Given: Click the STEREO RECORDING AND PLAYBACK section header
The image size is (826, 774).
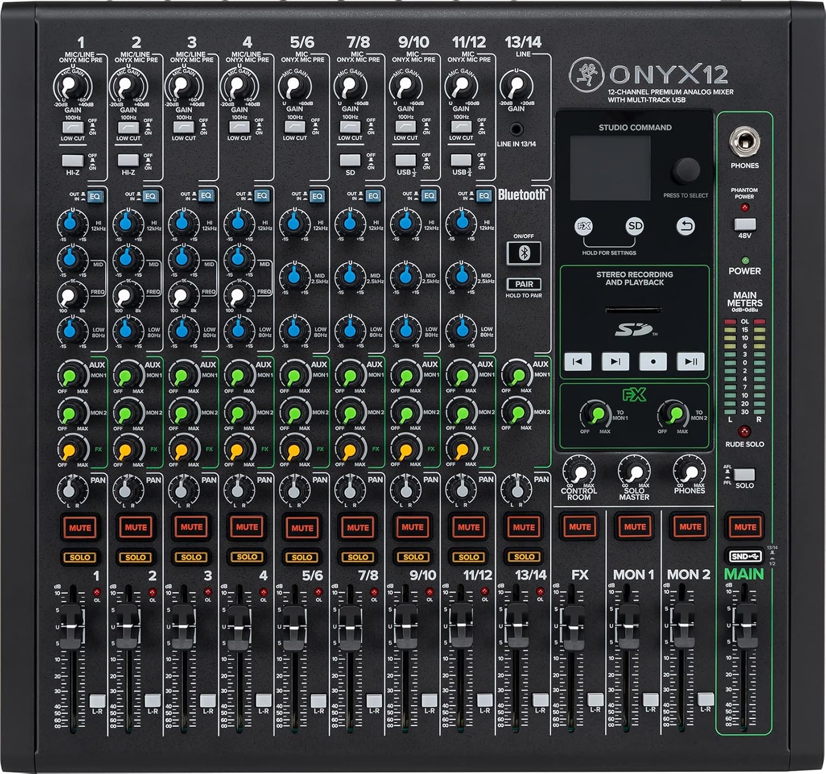Looking at the screenshot, I should point(633,279).
